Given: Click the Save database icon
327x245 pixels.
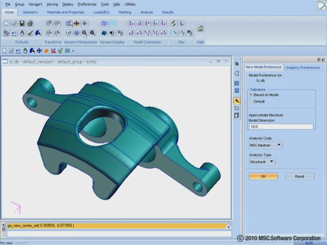Looking at the screenshot, I should tap(22, 23).
